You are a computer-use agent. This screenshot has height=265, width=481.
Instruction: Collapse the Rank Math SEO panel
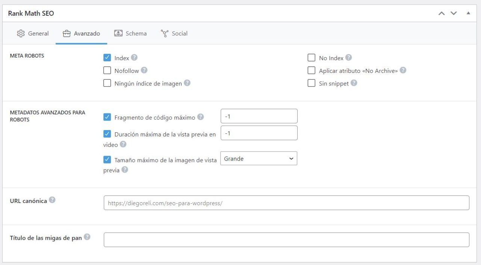468,13
